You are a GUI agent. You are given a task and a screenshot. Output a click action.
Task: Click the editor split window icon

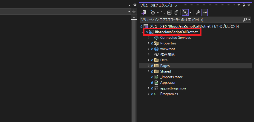pyautogui.click(x=134, y=12)
